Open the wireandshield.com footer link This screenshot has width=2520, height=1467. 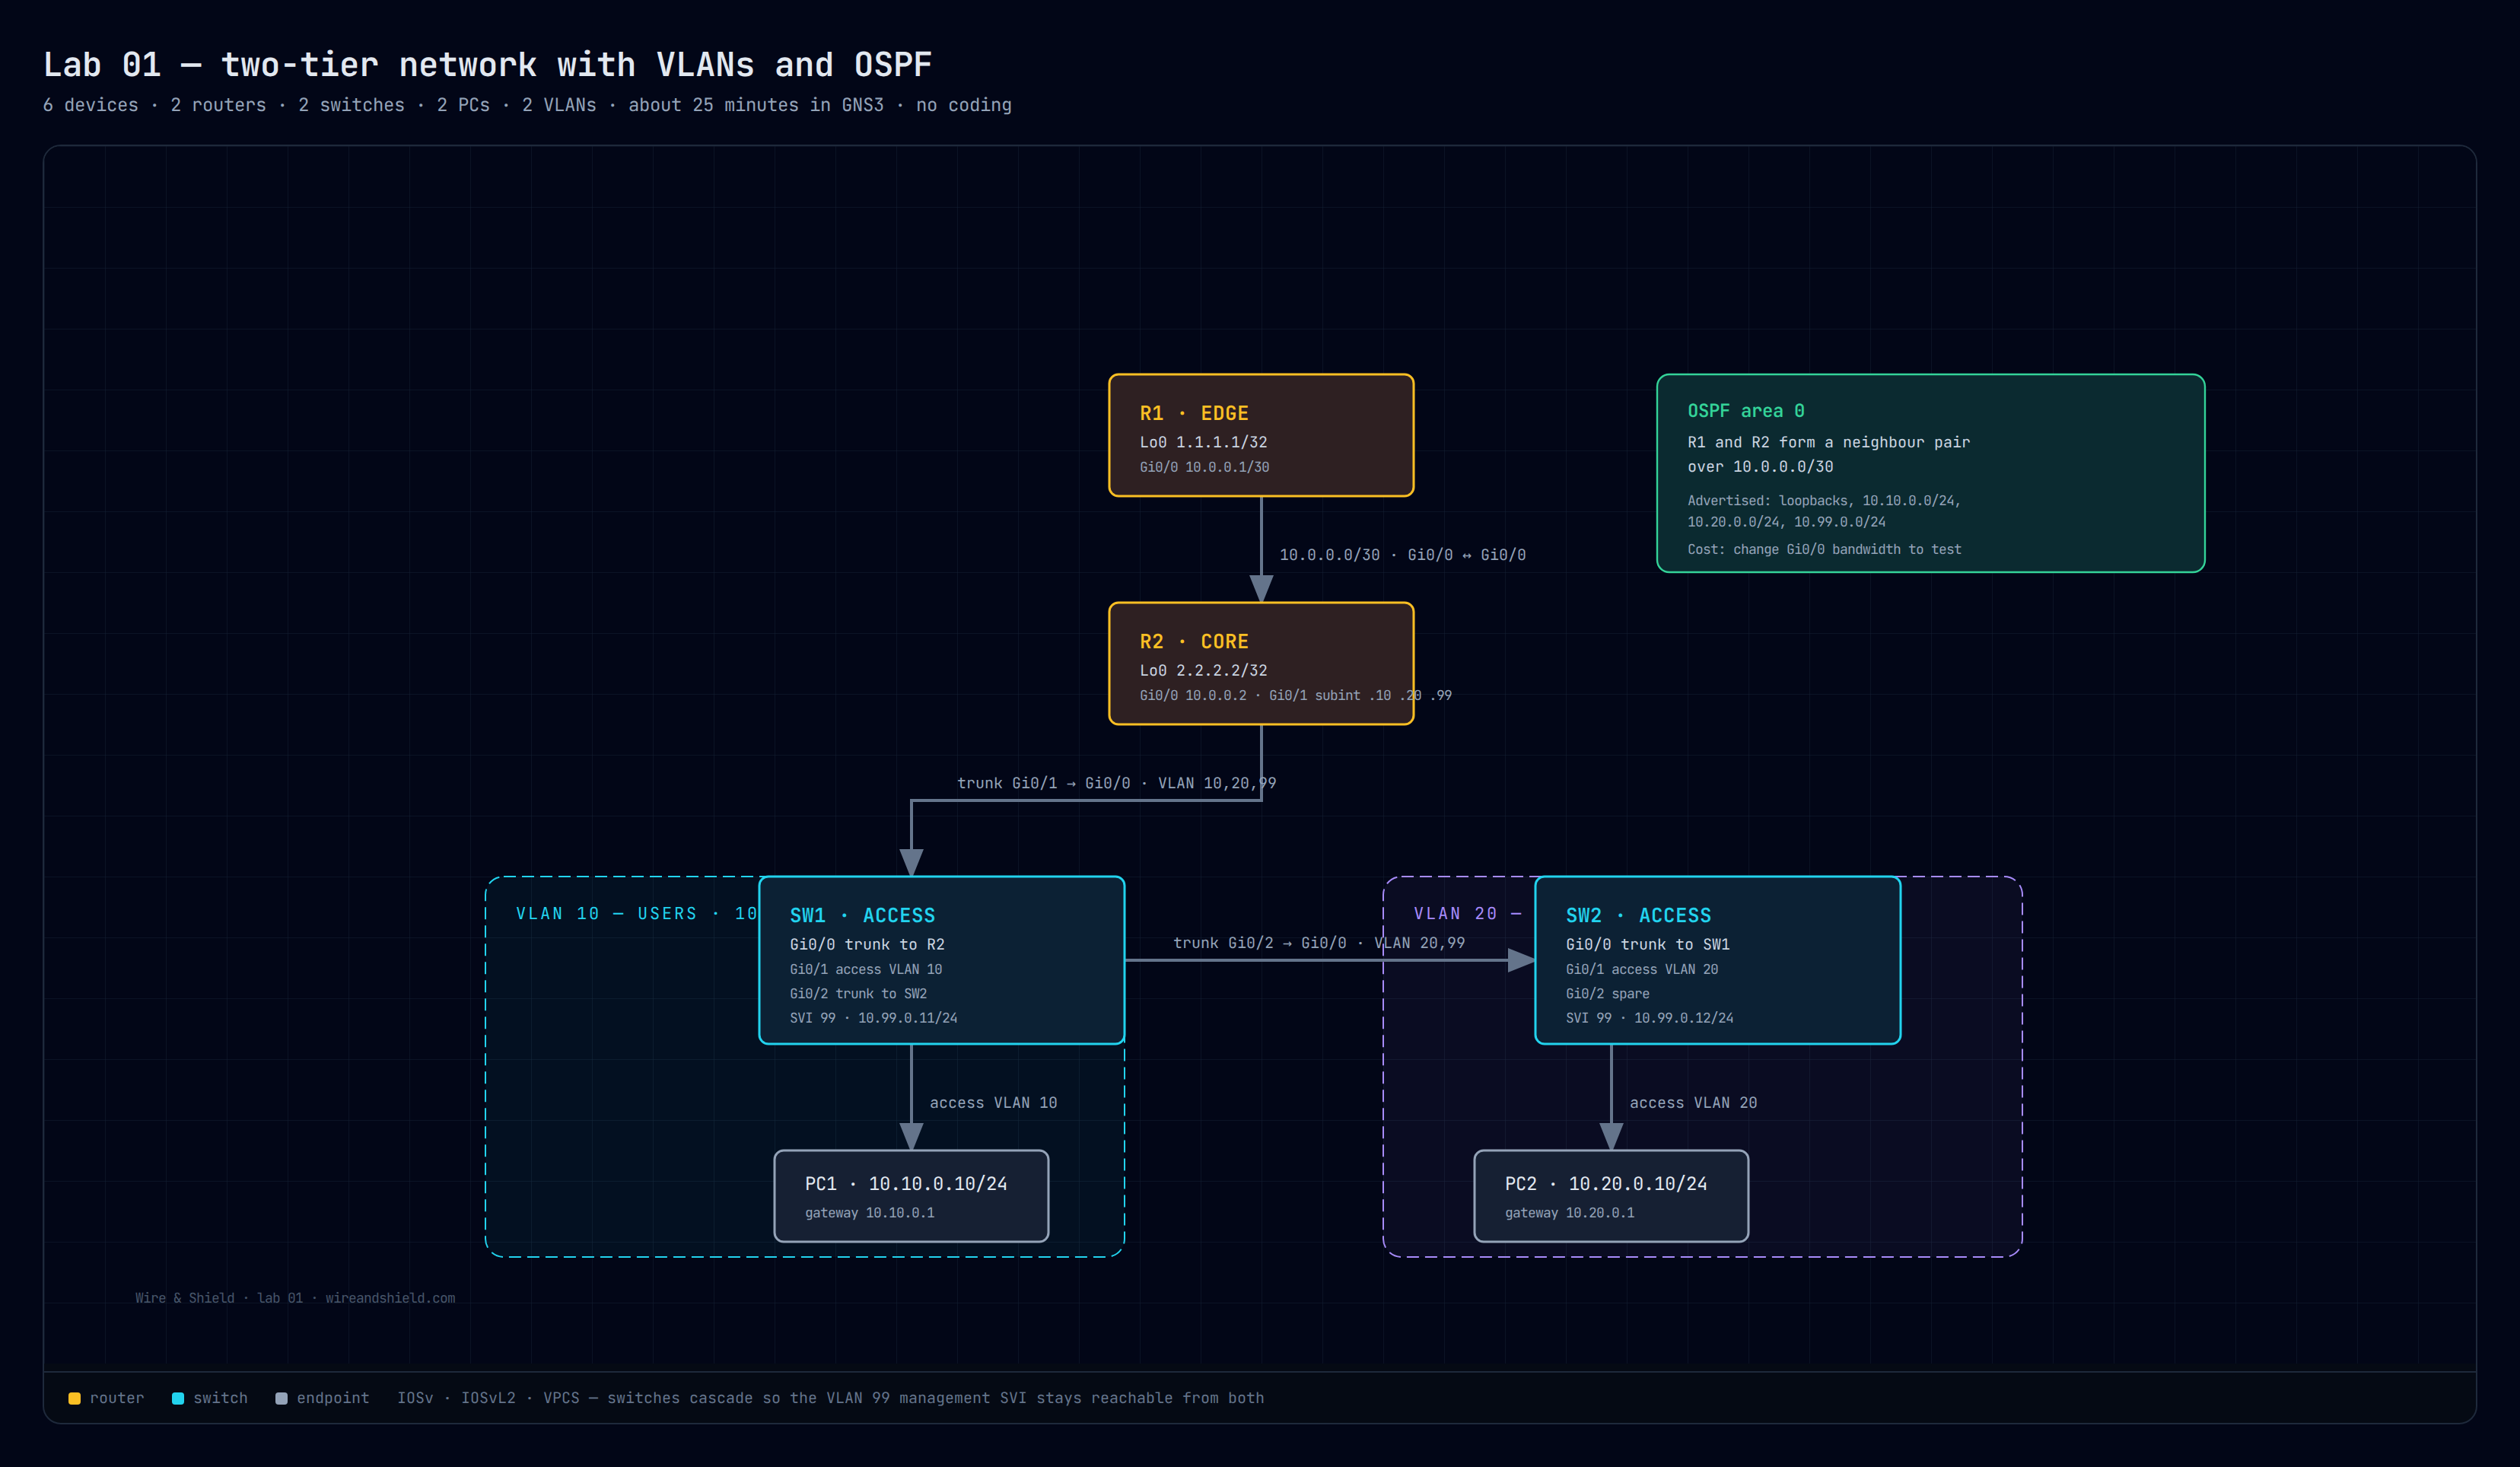(x=390, y=1298)
